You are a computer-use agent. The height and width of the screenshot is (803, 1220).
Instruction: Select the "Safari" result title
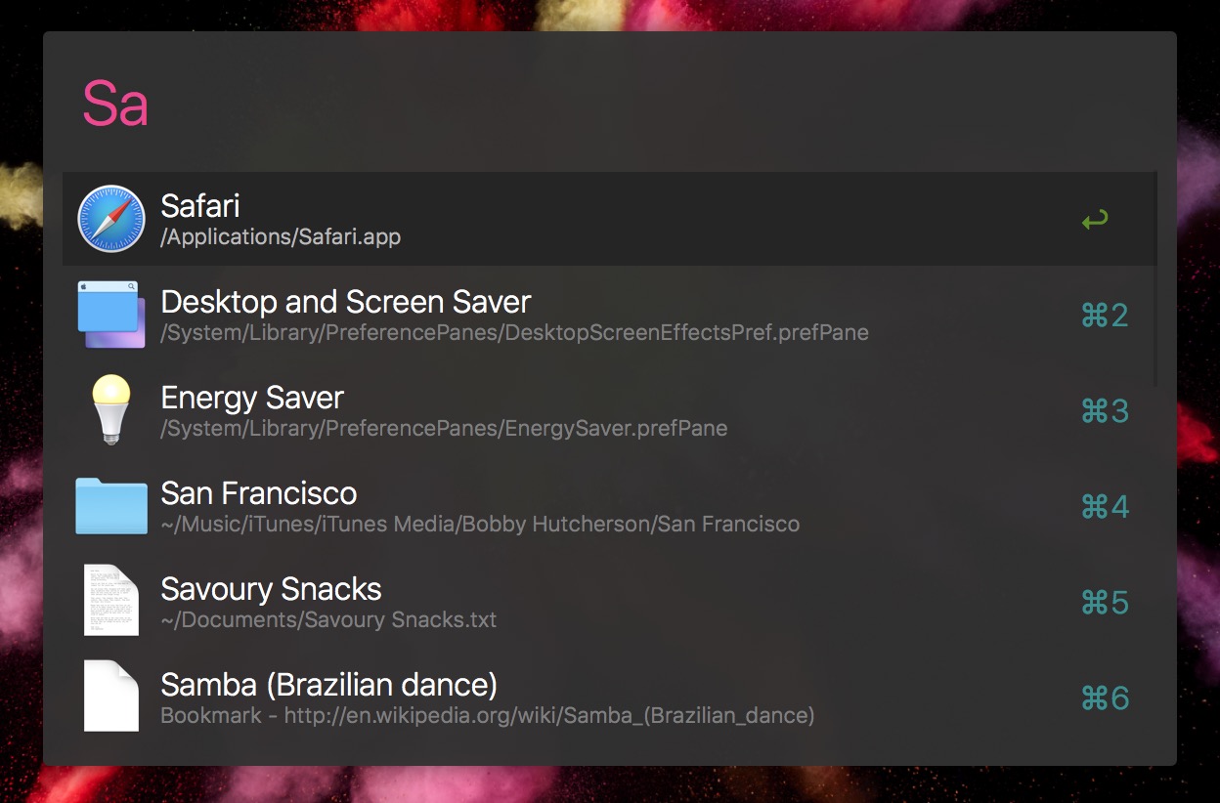[x=200, y=206]
